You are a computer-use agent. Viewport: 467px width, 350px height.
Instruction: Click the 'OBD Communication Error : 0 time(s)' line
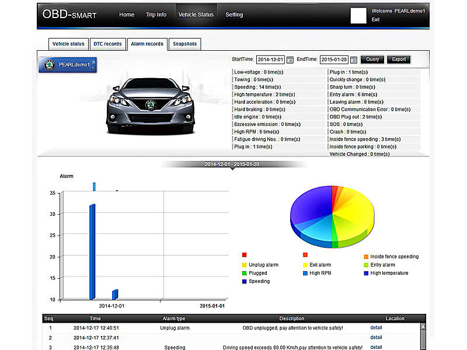[x=370, y=109]
